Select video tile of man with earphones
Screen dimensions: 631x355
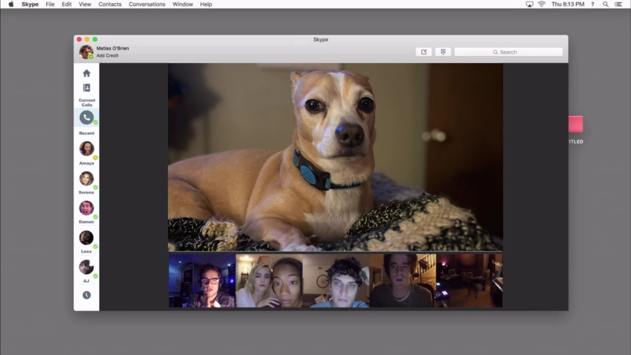(x=403, y=280)
